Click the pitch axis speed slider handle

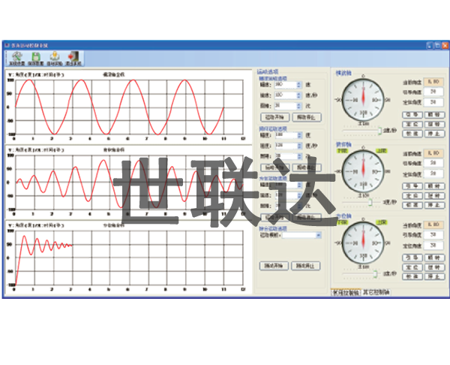370,202
